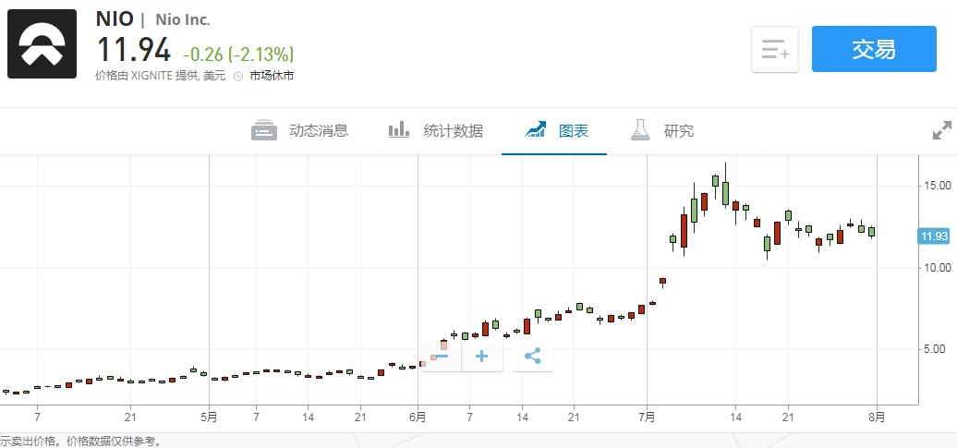
Task: Zoom out the chart with minus
Action: click(x=441, y=356)
